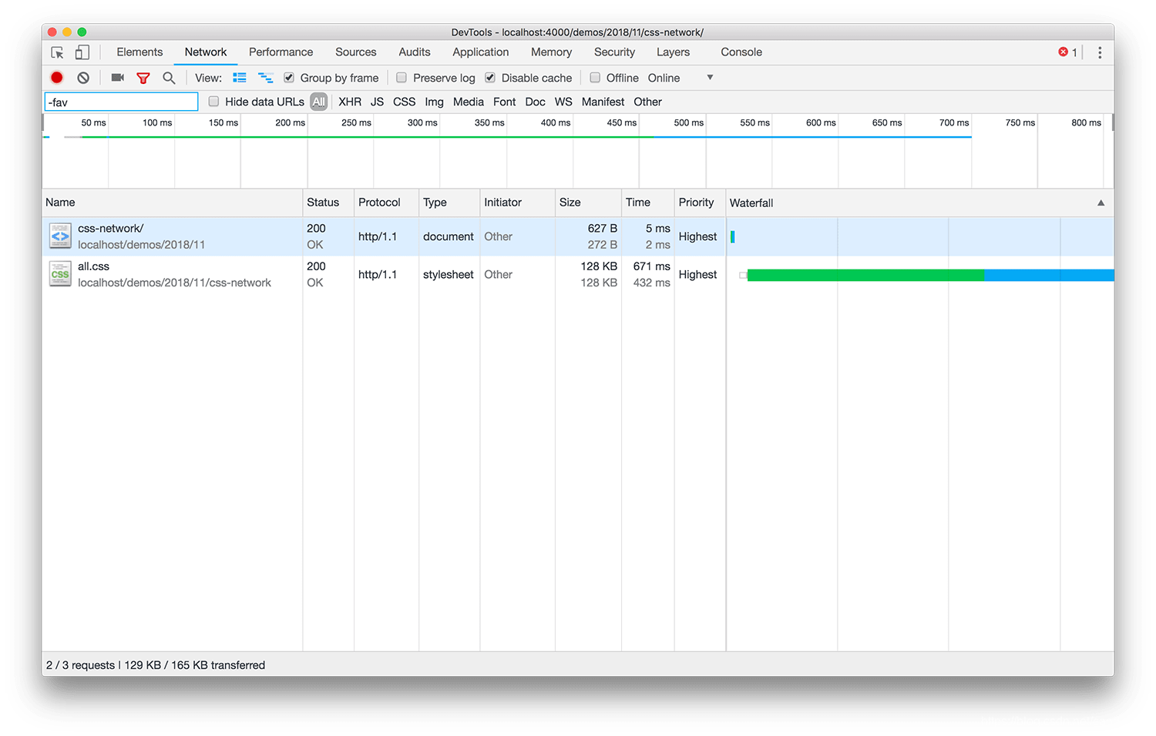Screen dimensions: 1156x736
Task: Filter requests by Media
Action: (x=469, y=102)
